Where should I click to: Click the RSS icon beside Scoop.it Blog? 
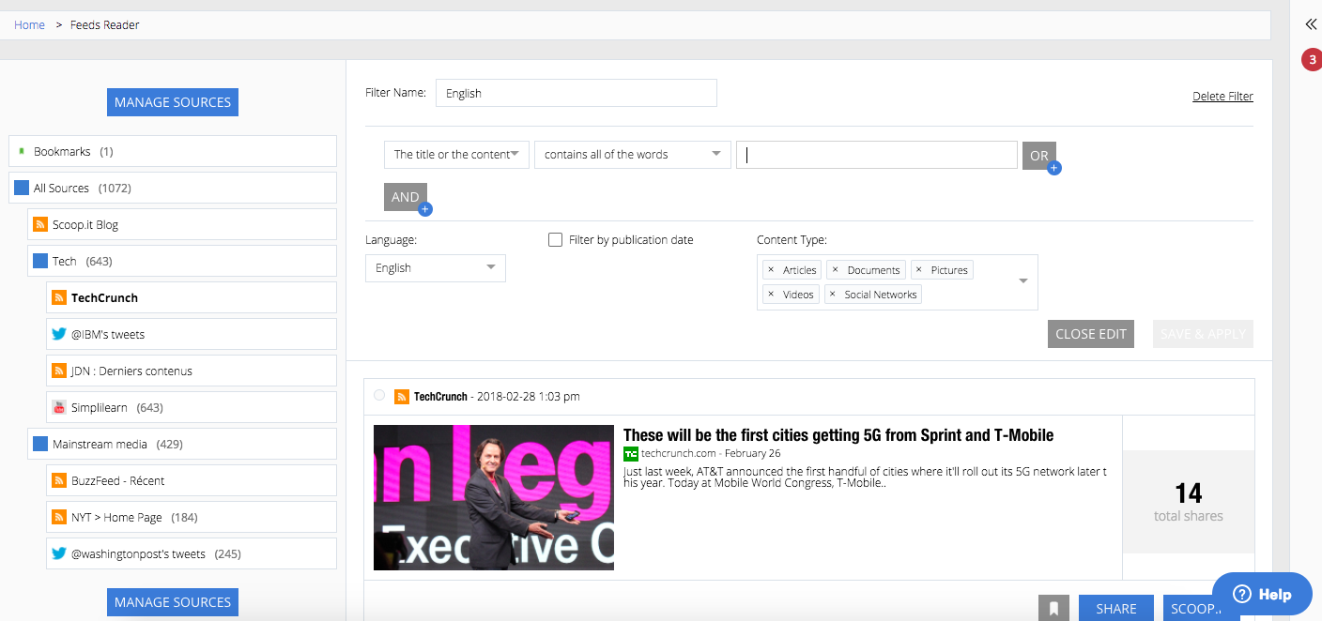coord(40,225)
